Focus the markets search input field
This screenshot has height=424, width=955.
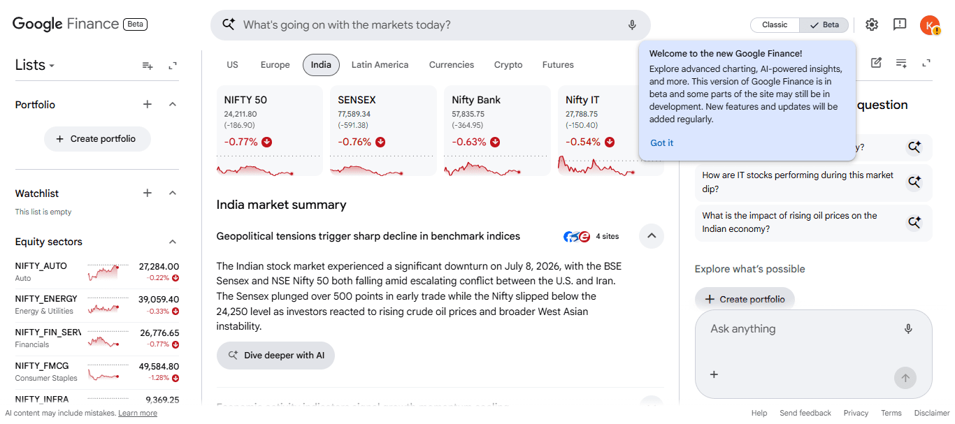tap(430, 25)
